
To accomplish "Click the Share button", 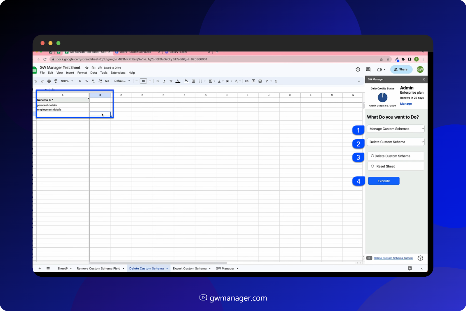I will pyautogui.click(x=401, y=69).
